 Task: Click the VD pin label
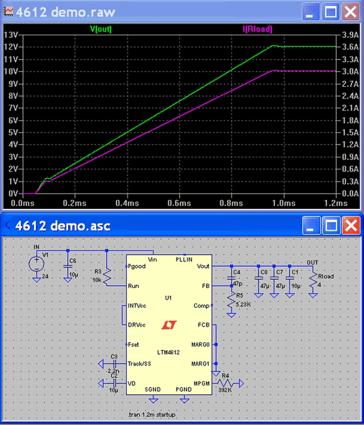point(132,383)
